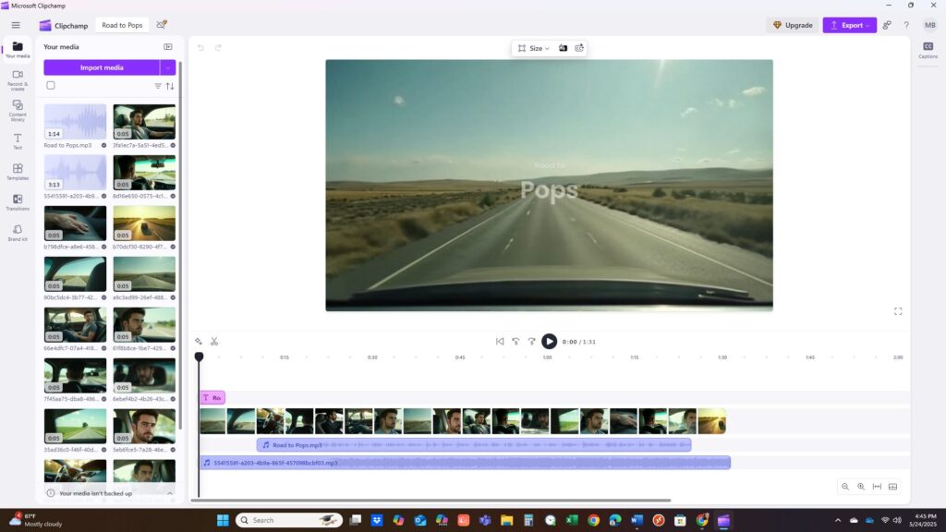Expand the media not backed up notice
Screen dimensions: 946x532
coord(170,493)
